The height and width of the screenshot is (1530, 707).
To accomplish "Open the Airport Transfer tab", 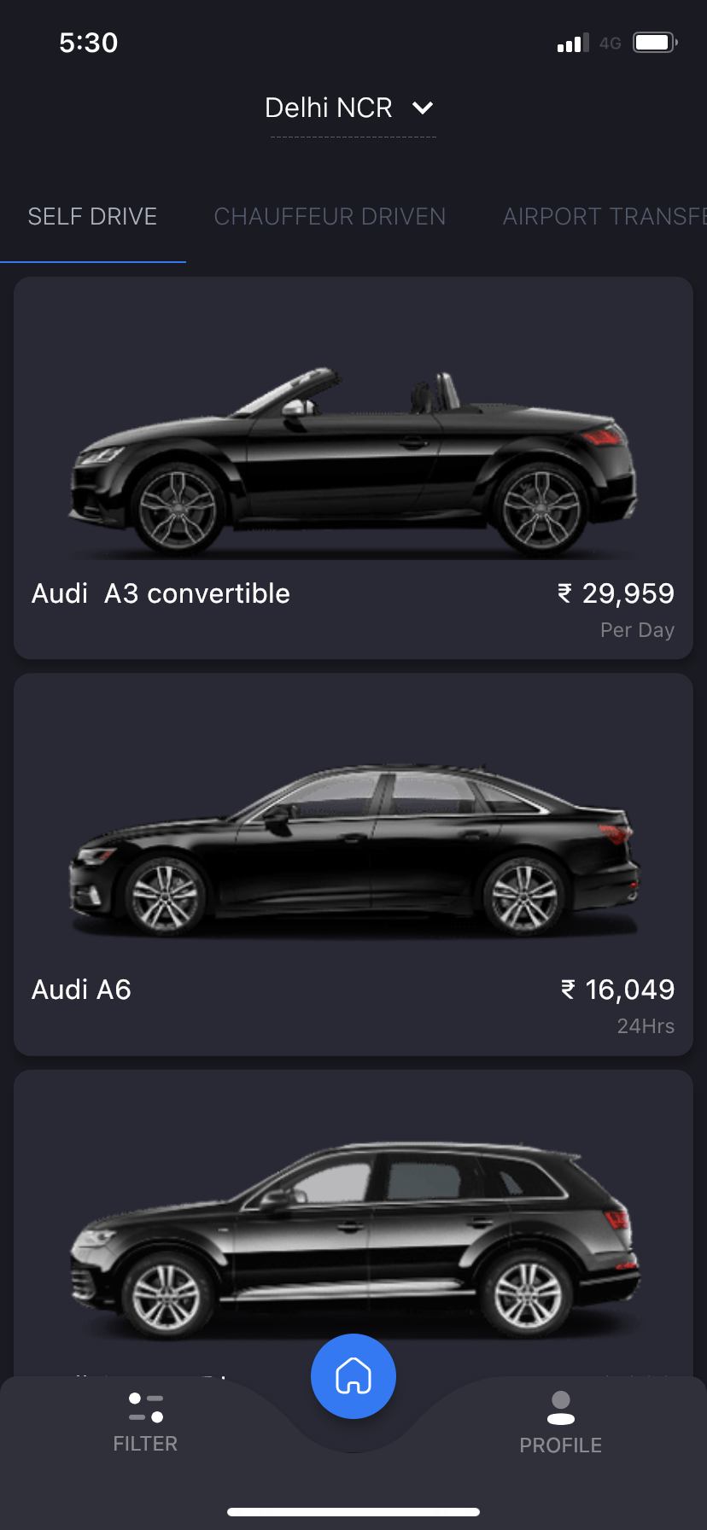I will coord(605,217).
